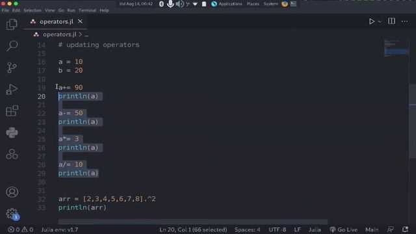Open the Manage gear settings icon
This screenshot has height=234, width=416.
click(x=12, y=214)
